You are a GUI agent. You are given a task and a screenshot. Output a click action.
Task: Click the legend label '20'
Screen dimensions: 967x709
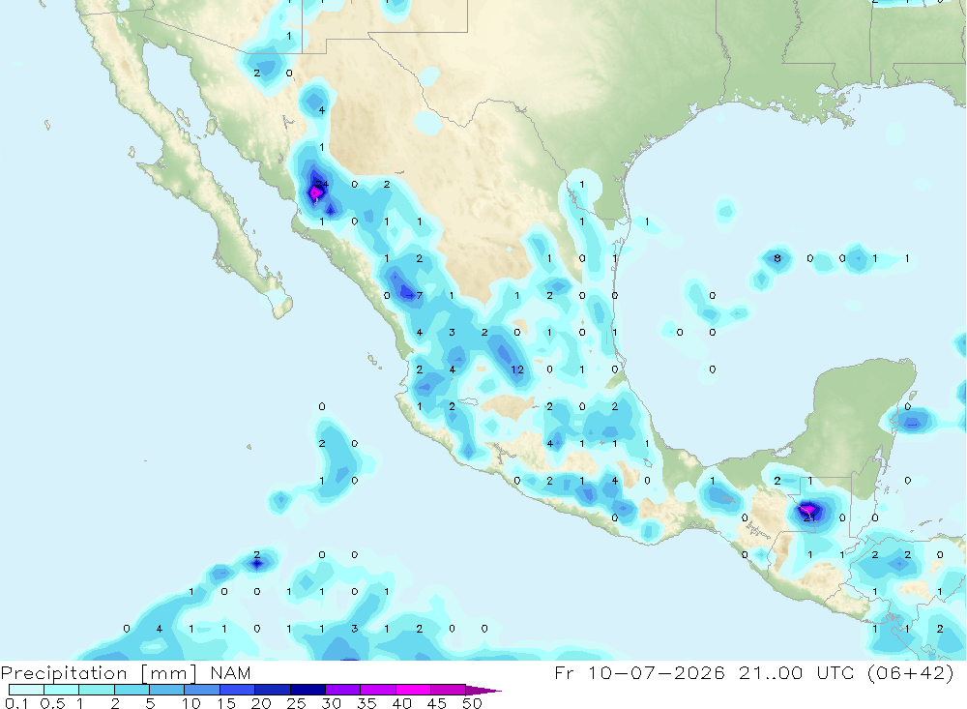tap(261, 703)
